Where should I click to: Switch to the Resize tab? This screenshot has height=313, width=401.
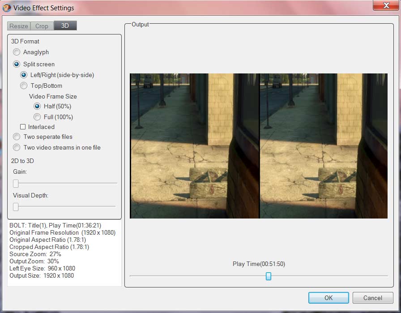pyautogui.click(x=19, y=26)
